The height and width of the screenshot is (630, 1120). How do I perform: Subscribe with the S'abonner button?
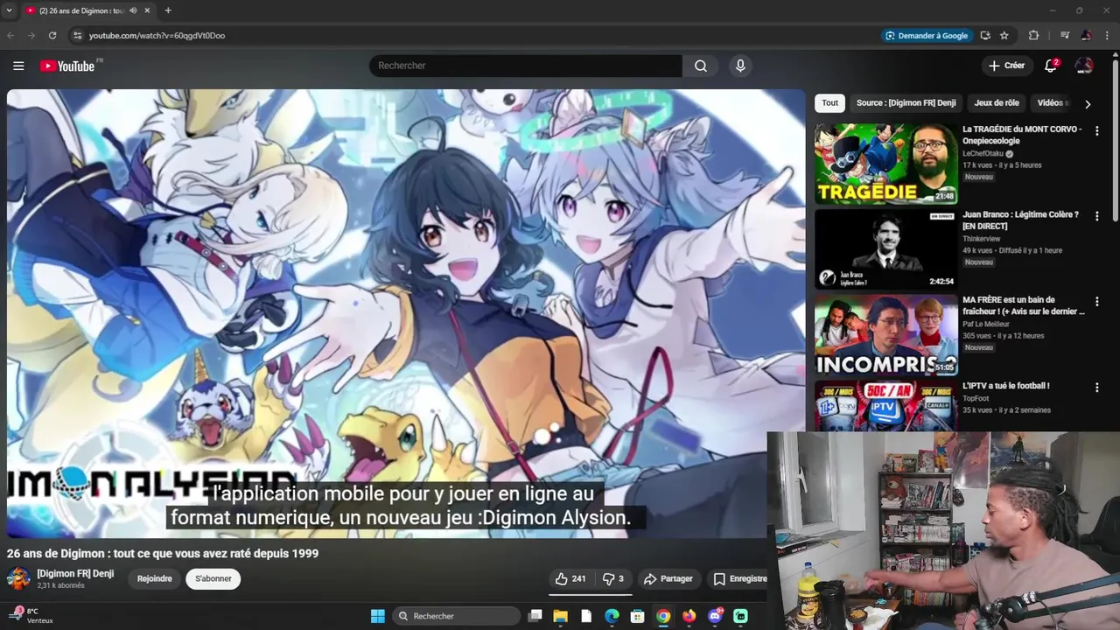(213, 578)
